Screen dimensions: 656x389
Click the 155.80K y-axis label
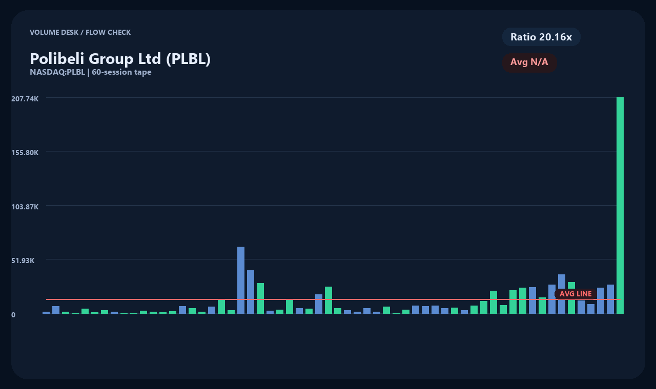pyautogui.click(x=25, y=153)
